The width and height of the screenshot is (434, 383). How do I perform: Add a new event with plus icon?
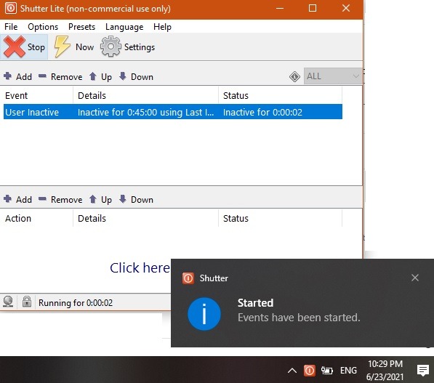[17, 76]
